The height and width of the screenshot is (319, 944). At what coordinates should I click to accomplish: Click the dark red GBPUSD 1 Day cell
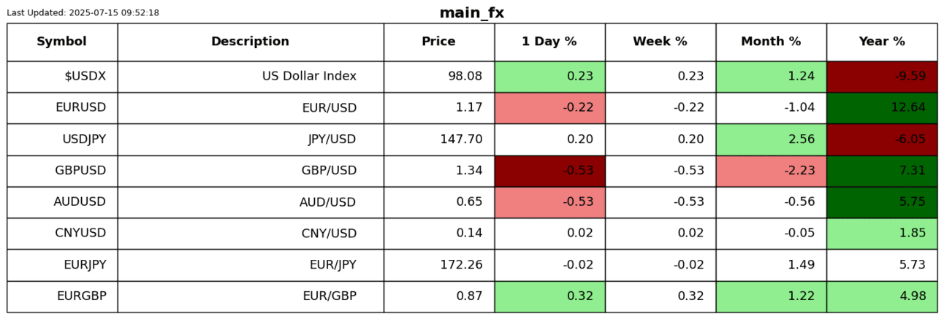pos(549,171)
